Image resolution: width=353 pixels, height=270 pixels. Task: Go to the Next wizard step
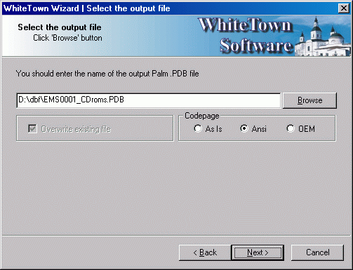pyautogui.click(x=258, y=252)
